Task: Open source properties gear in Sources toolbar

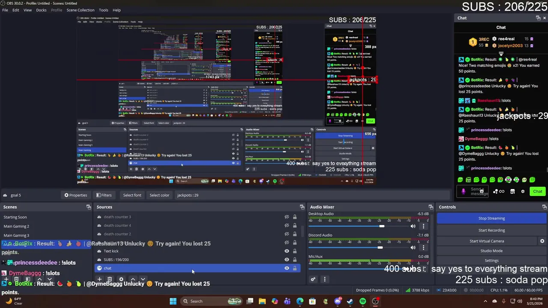Action: pos(121,279)
